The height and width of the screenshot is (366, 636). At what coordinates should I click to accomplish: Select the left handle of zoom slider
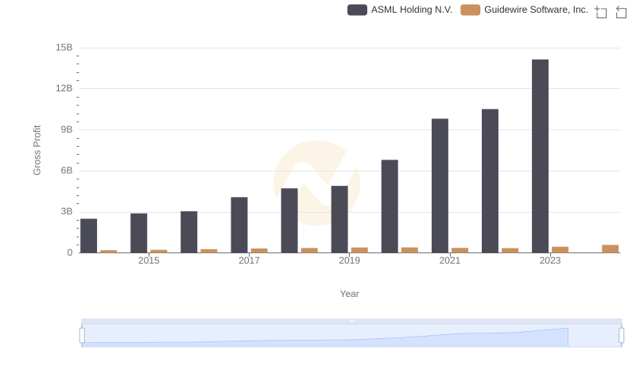pyautogui.click(x=82, y=336)
